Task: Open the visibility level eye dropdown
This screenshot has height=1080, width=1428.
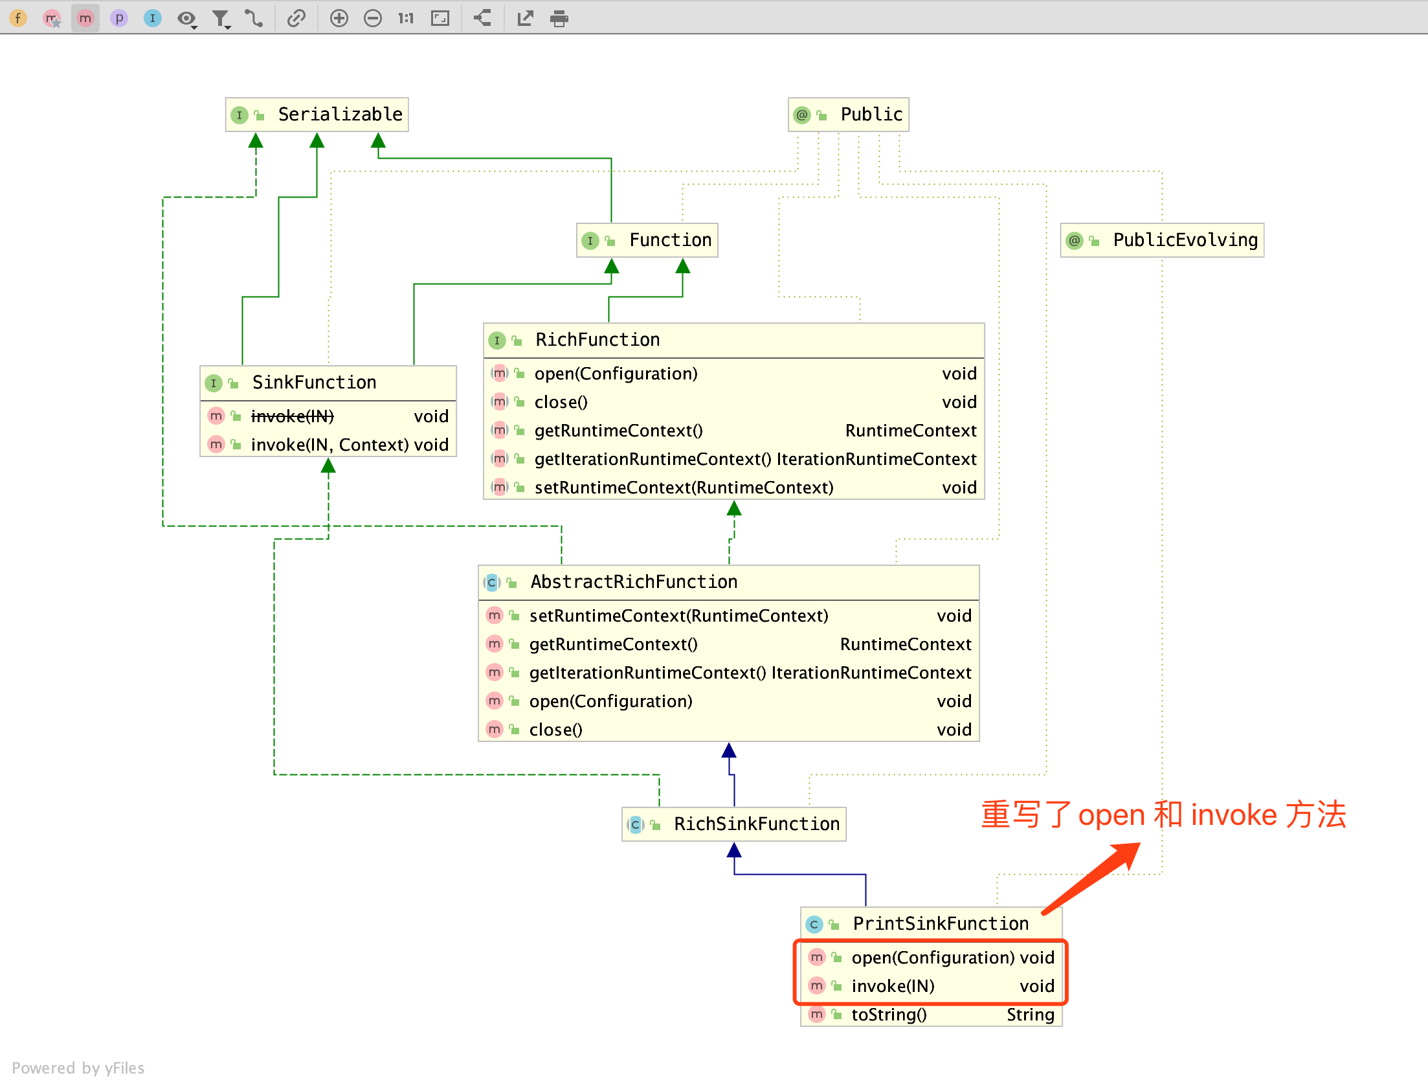Action: tap(187, 19)
